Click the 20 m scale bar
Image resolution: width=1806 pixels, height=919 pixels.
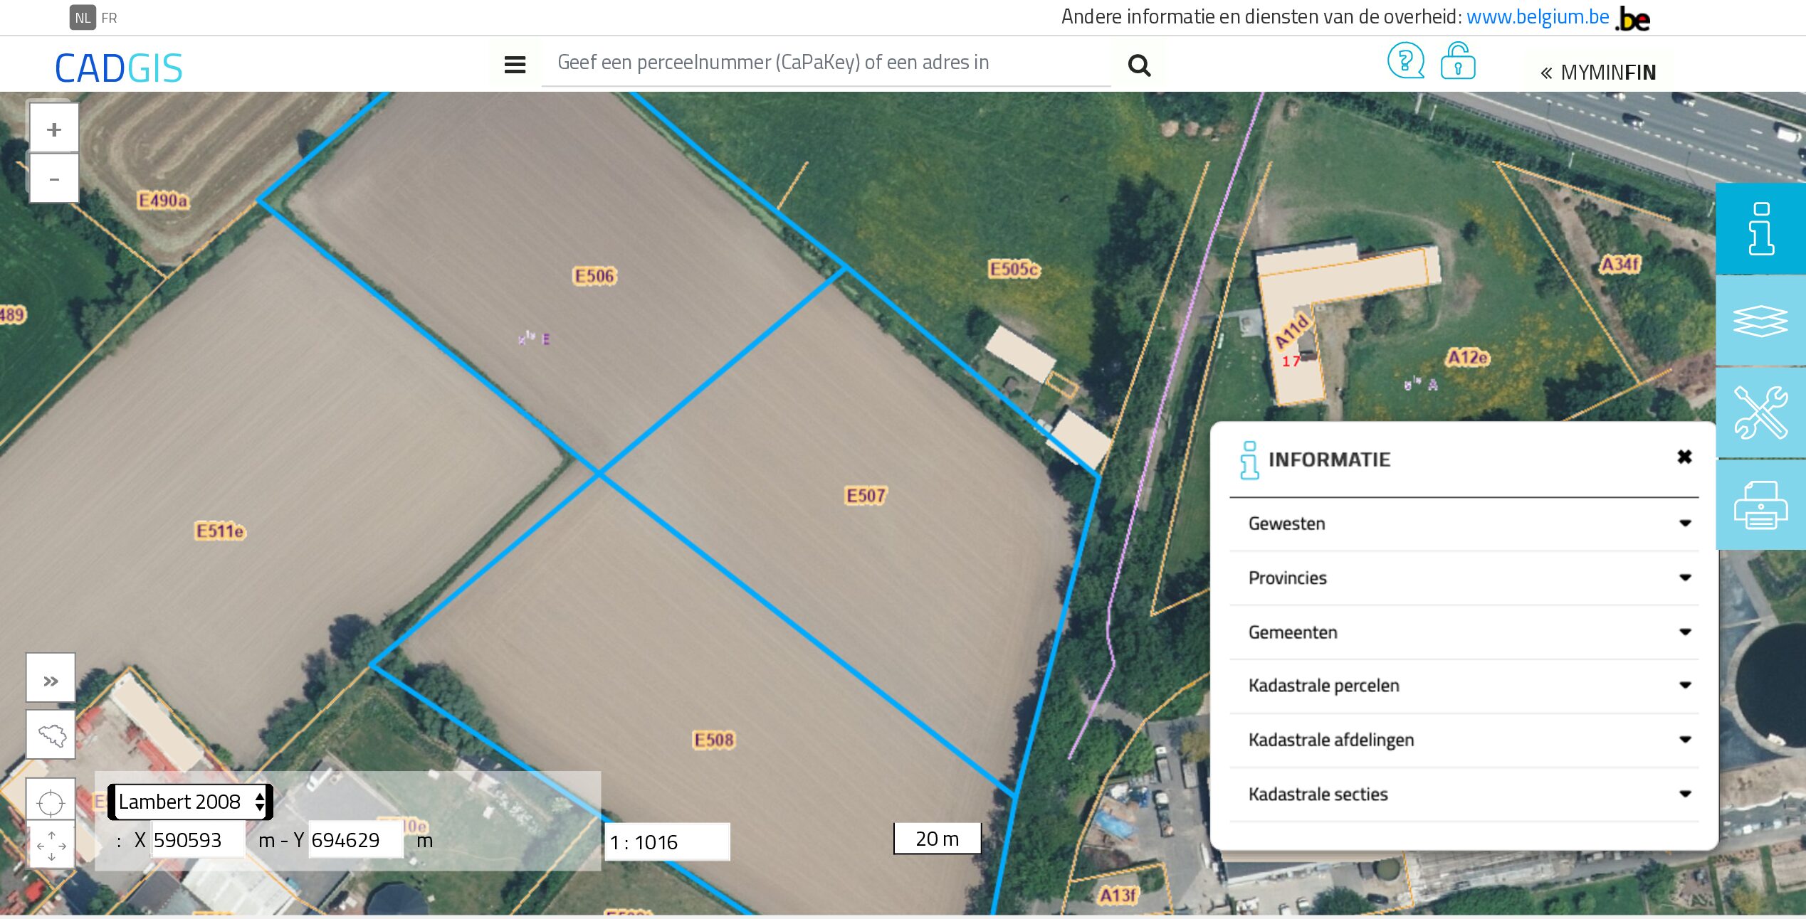point(937,839)
